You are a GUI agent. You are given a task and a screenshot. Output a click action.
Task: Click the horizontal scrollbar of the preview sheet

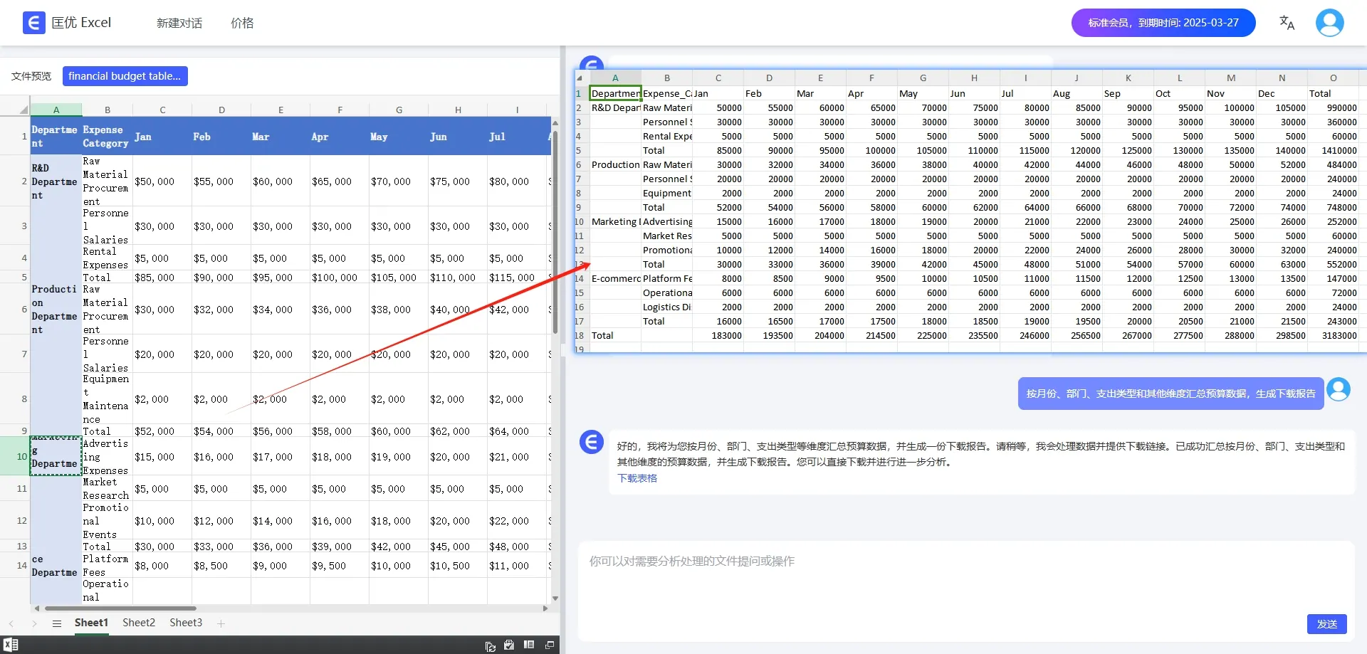click(x=120, y=608)
